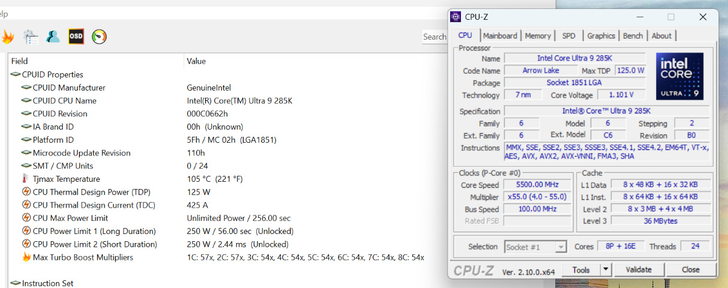Click the Multiplier x55.0 field
Screen dimensions: 728x288
[x=536, y=197]
